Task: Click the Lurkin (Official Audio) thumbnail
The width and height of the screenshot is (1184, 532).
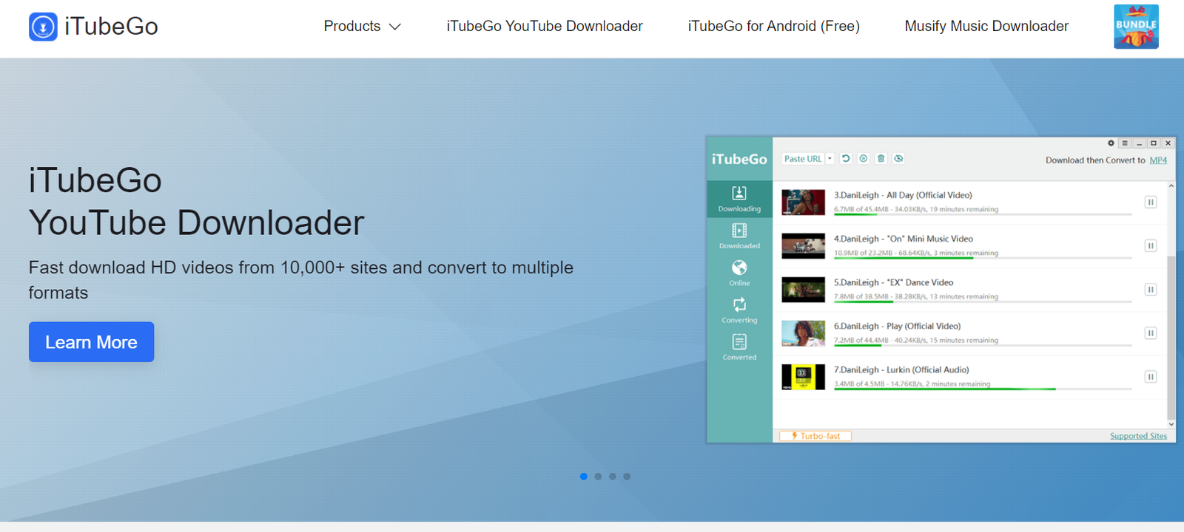Action: coord(804,377)
